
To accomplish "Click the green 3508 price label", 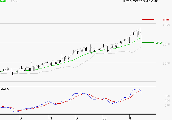I will (x=159, y=43).
